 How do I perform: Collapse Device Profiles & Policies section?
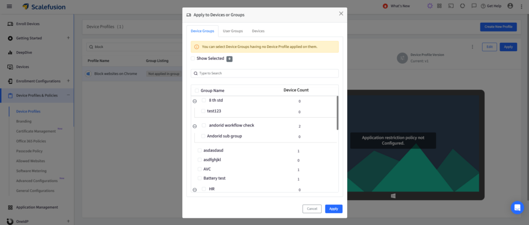68,95
